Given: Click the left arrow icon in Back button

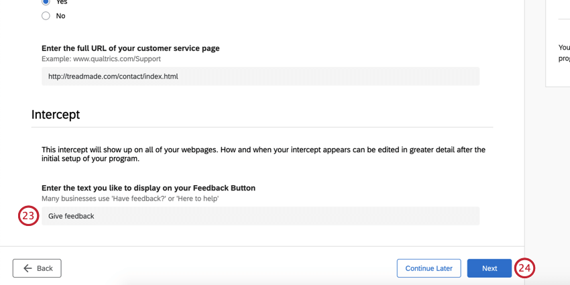Looking at the screenshot, I should click(27, 268).
